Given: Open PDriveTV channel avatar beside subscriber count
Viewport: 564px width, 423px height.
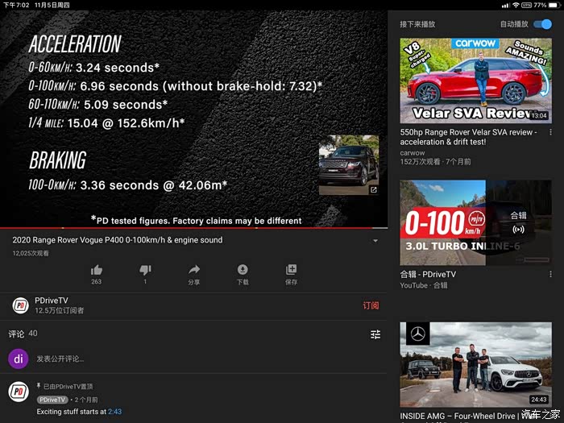Looking at the screenshot, I should (21, 305).
